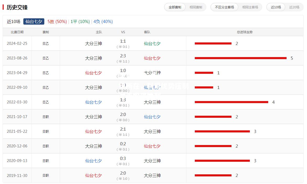Select the 2022-09-10 match date
The height and width of the screenshot is (184, 307).
pos(17,87)
